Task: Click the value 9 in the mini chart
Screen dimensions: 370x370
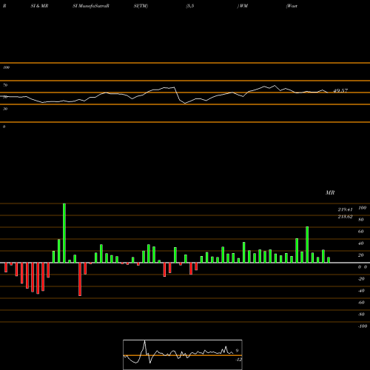Action: coord(237,351)
